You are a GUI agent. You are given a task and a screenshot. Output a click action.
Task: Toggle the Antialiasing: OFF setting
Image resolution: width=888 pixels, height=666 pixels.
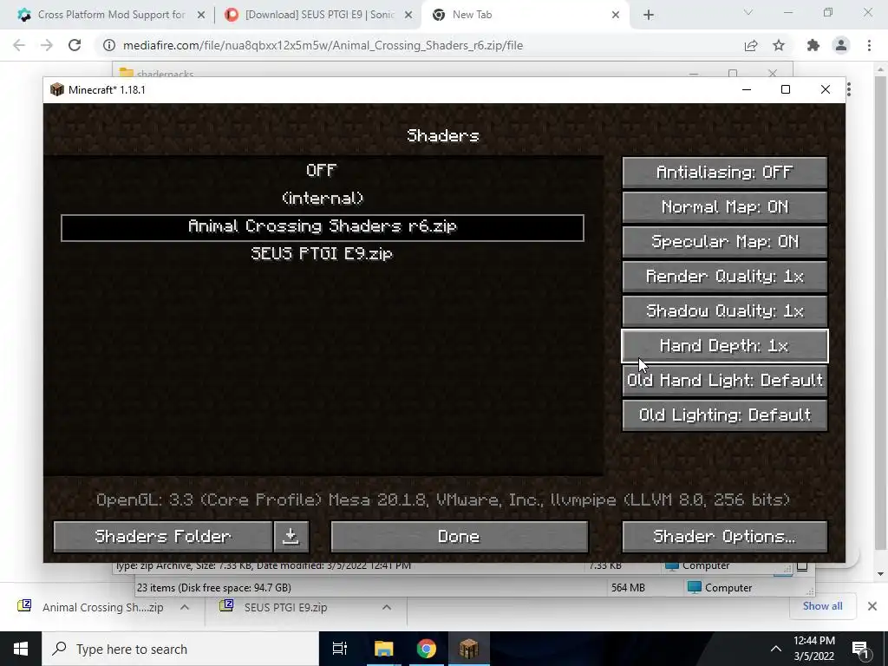tap(724, 173)
